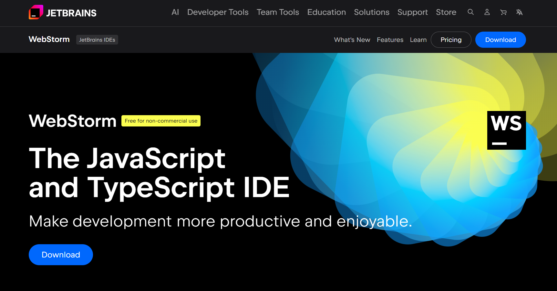Viewport: 557px width, 291px height.
Task: Open the shopping cart
Action: click(503, 12)
